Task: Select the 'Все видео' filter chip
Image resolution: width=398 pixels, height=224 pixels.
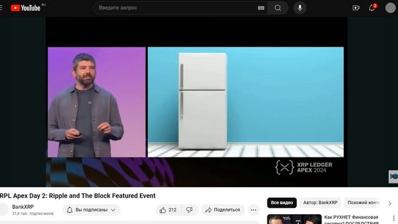Action: pyautogui.click(x=282, y=203)
